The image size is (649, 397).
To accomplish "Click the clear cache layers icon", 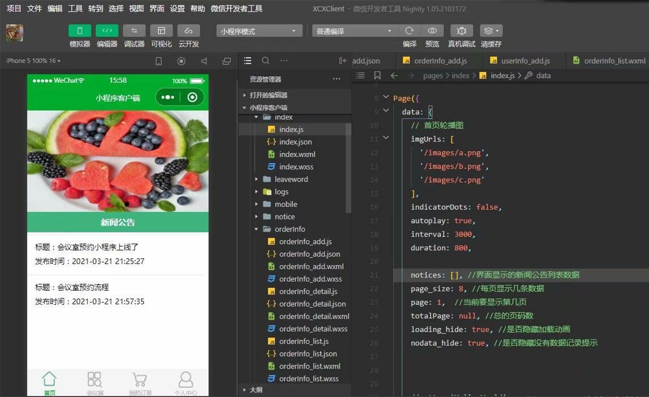I will point(491,31).
